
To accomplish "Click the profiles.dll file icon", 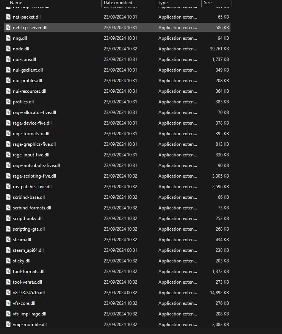I will tap(8, 102).
